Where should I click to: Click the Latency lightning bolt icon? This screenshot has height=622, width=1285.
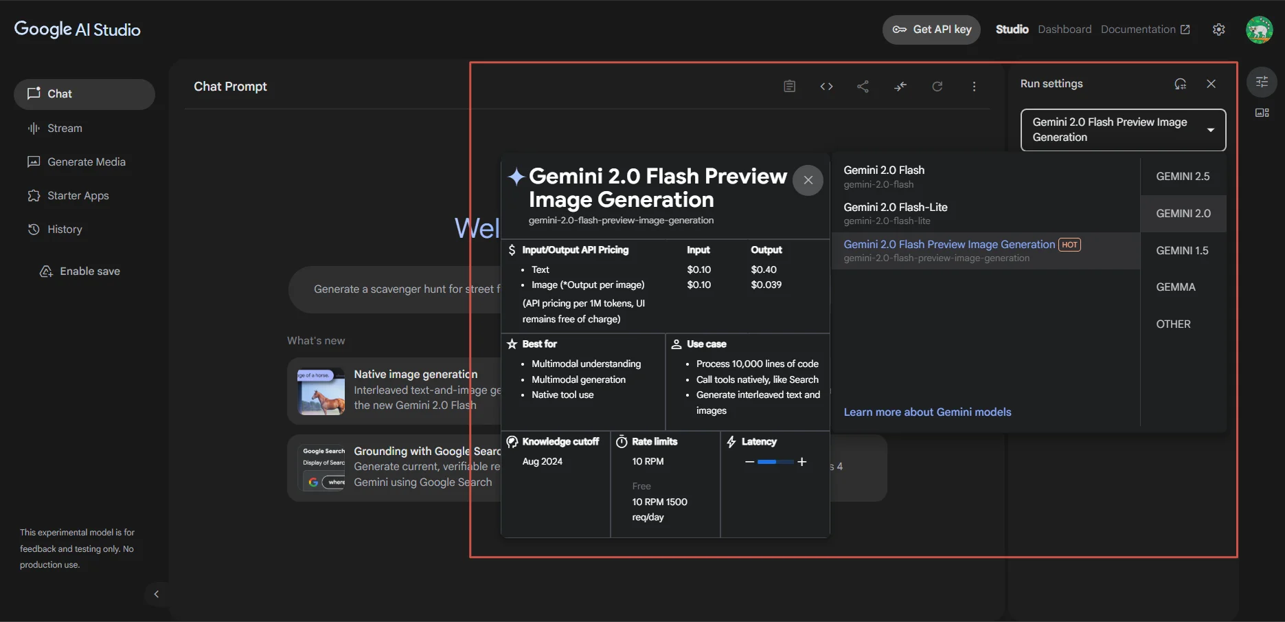click(x=731, y=442)
